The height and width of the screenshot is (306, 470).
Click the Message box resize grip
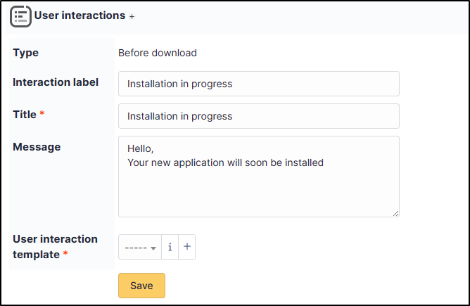tap(395, 213)
